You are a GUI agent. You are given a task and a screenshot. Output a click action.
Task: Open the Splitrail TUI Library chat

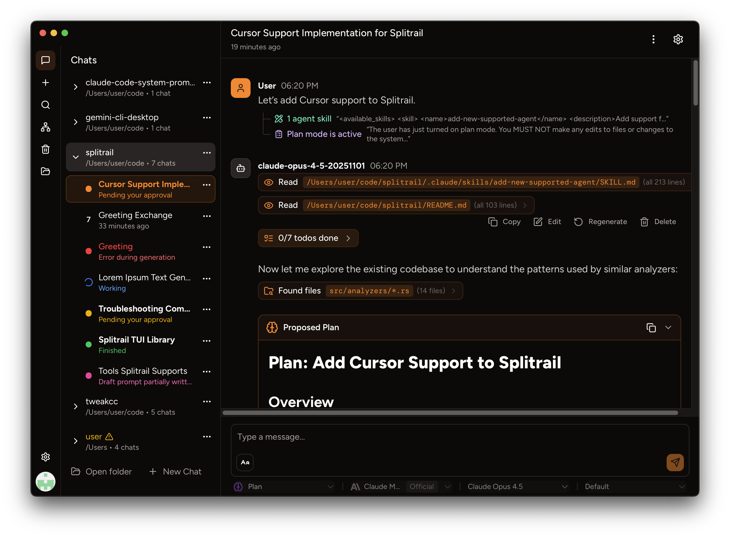point(140,345)
